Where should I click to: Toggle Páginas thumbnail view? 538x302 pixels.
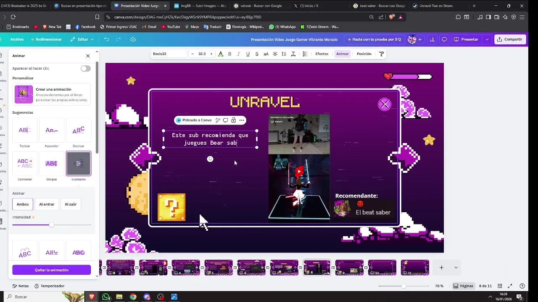pos(463,286)
